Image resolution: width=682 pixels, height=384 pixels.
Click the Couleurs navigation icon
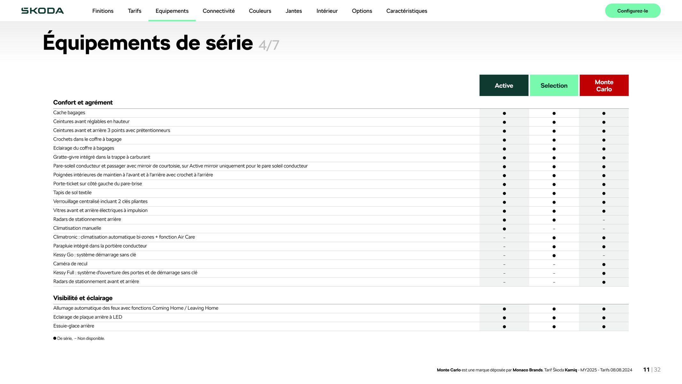click(x=260, y=11)
